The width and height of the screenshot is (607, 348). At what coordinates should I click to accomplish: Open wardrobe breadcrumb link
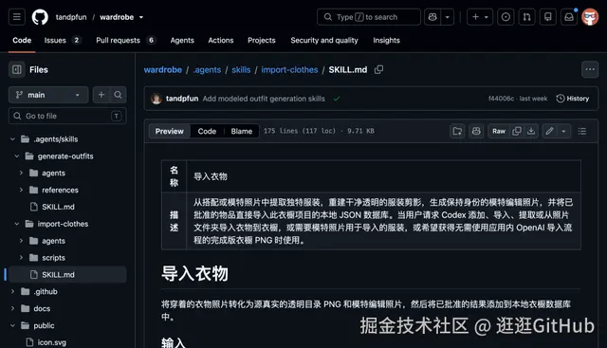(163, 69)
